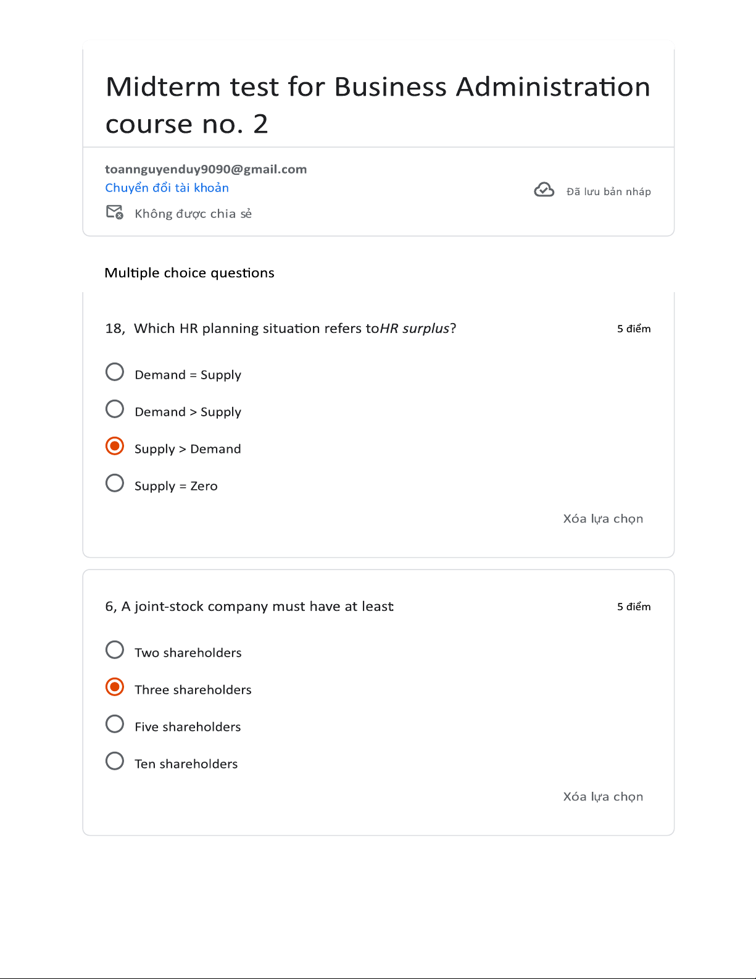Clear selection for the HR surplus question
This screenshot has width=756, height=979.
(x=602, y=519)
